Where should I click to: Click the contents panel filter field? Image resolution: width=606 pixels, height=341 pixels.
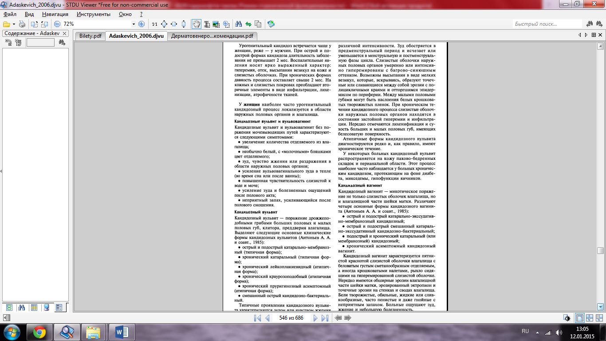tap(40, 43)
